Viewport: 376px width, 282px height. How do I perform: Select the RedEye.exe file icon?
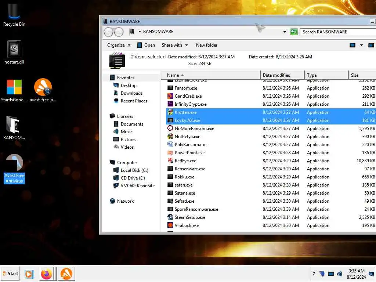click(170, 161)
